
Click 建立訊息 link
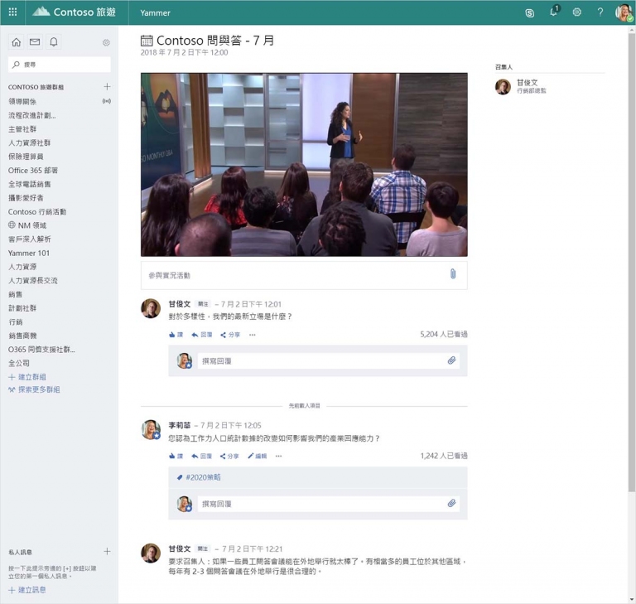pyautogui.click(x=27, y=590)
